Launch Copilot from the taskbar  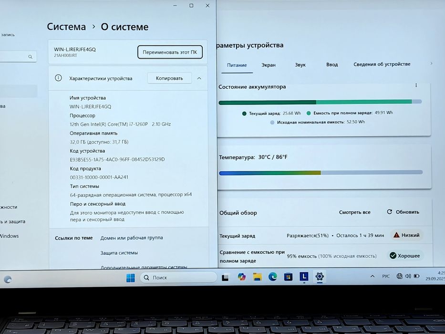(241, 277)
